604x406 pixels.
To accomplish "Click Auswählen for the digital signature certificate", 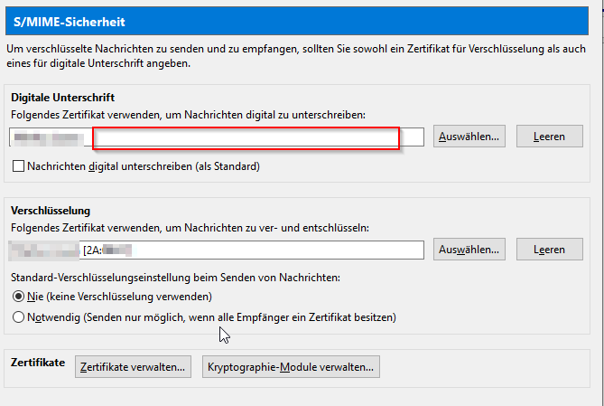I will 469,137.
